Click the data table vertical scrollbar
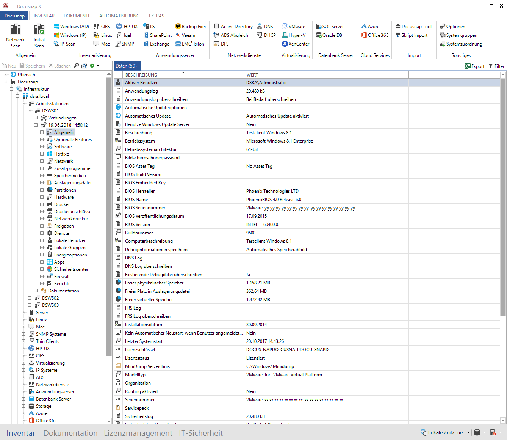 click(503, 197)
